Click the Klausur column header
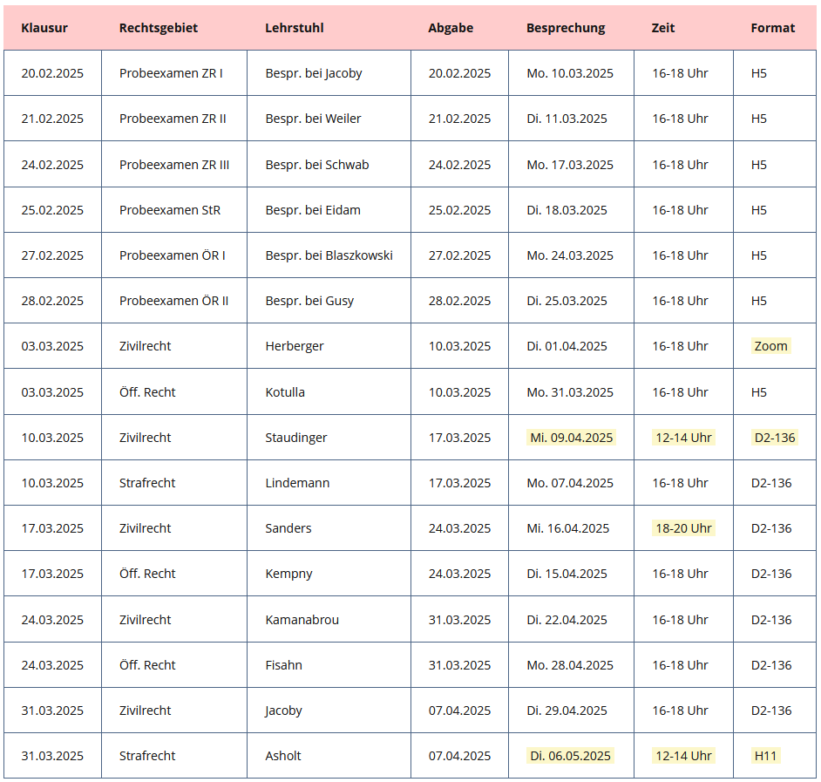The image size is (821, 782). coord(44,28)
